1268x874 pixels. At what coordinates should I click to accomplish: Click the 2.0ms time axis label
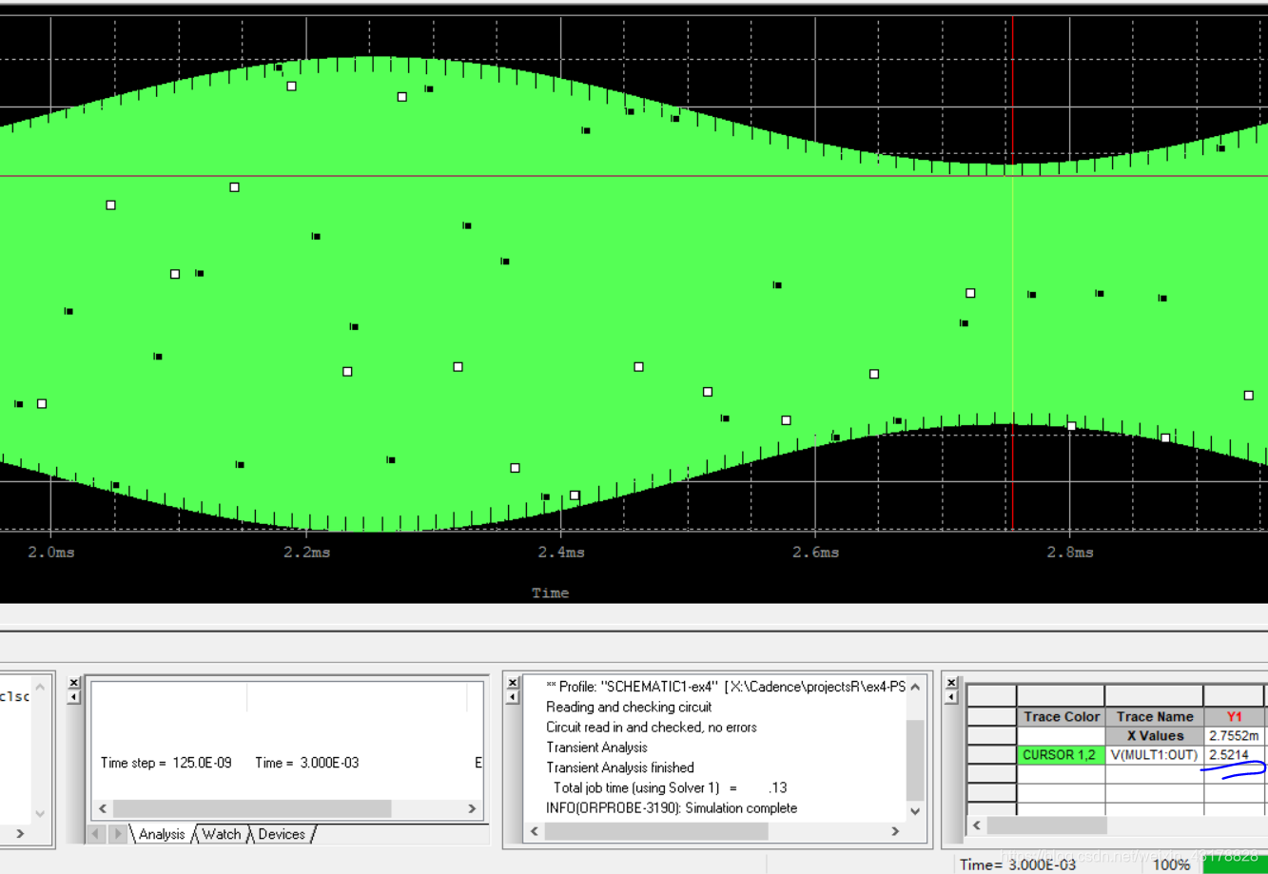point(50,553)
